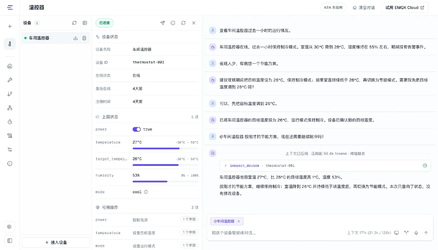438x250 pixels.
Task: Expand the inspect_device tool call
Action: click(325, 166)
